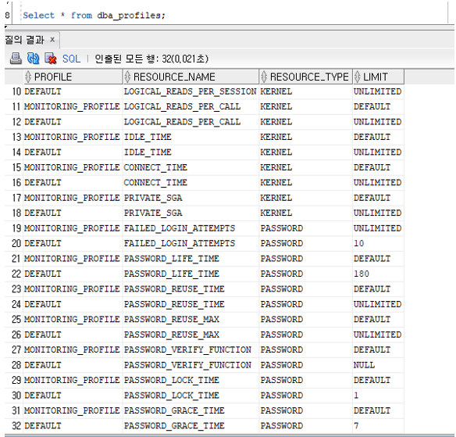Select the limit value 10 cell

click(x=379, y=243)
